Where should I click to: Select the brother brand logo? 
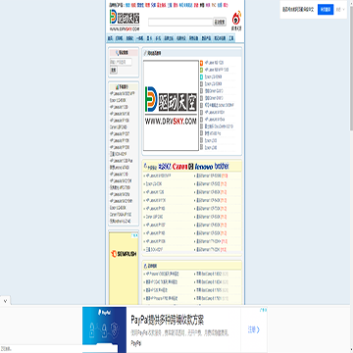[222, 166]
